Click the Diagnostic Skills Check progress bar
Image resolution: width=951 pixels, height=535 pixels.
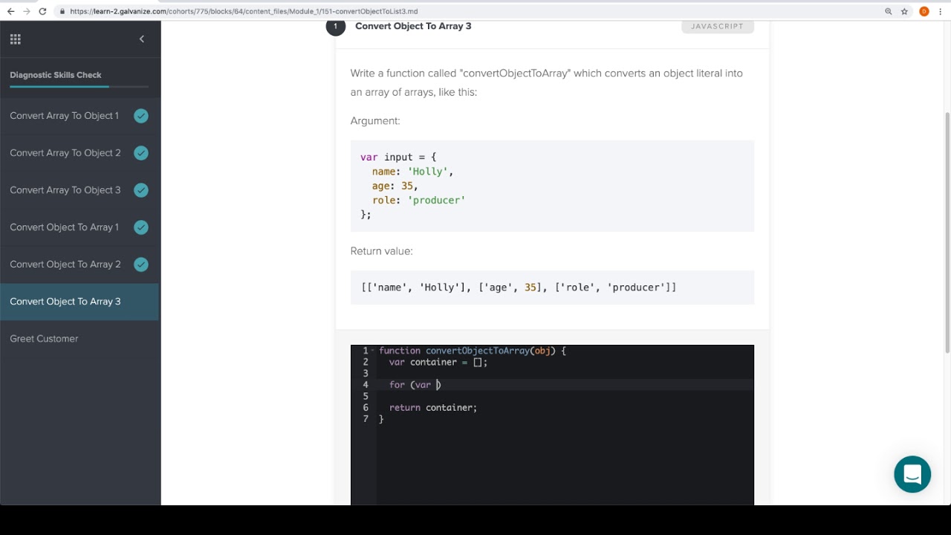79,87
